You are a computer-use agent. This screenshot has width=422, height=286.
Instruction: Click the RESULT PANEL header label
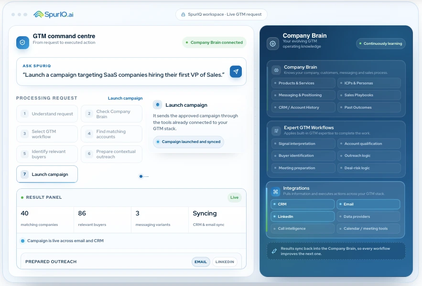pos(44,197)
